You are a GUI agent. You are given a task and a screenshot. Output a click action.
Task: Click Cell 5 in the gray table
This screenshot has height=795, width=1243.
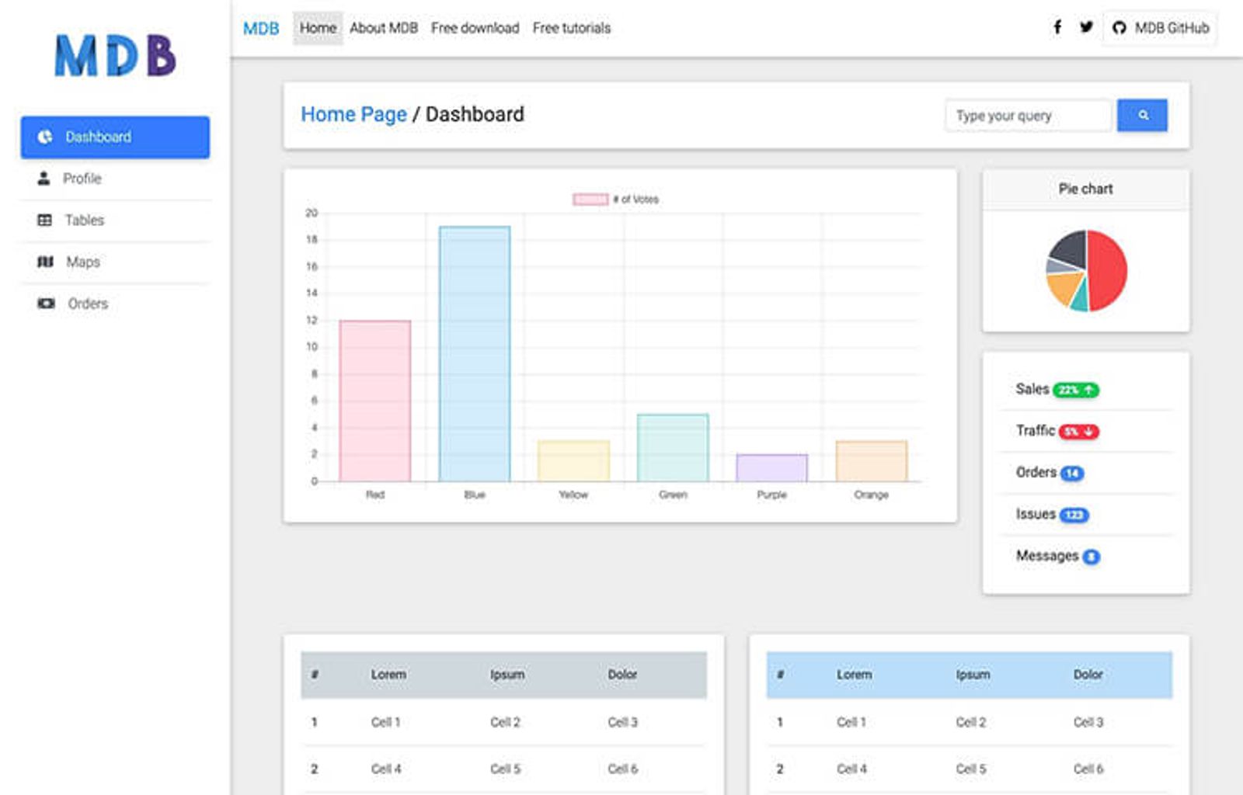point(505,769)
